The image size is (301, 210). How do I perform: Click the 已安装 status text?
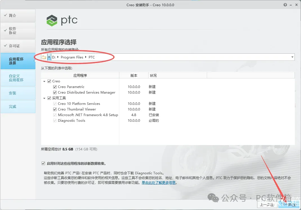154,115
